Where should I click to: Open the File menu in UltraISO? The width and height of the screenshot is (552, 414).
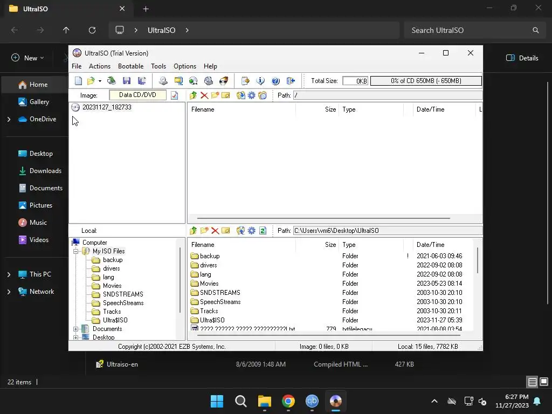(x=77, y=66)
